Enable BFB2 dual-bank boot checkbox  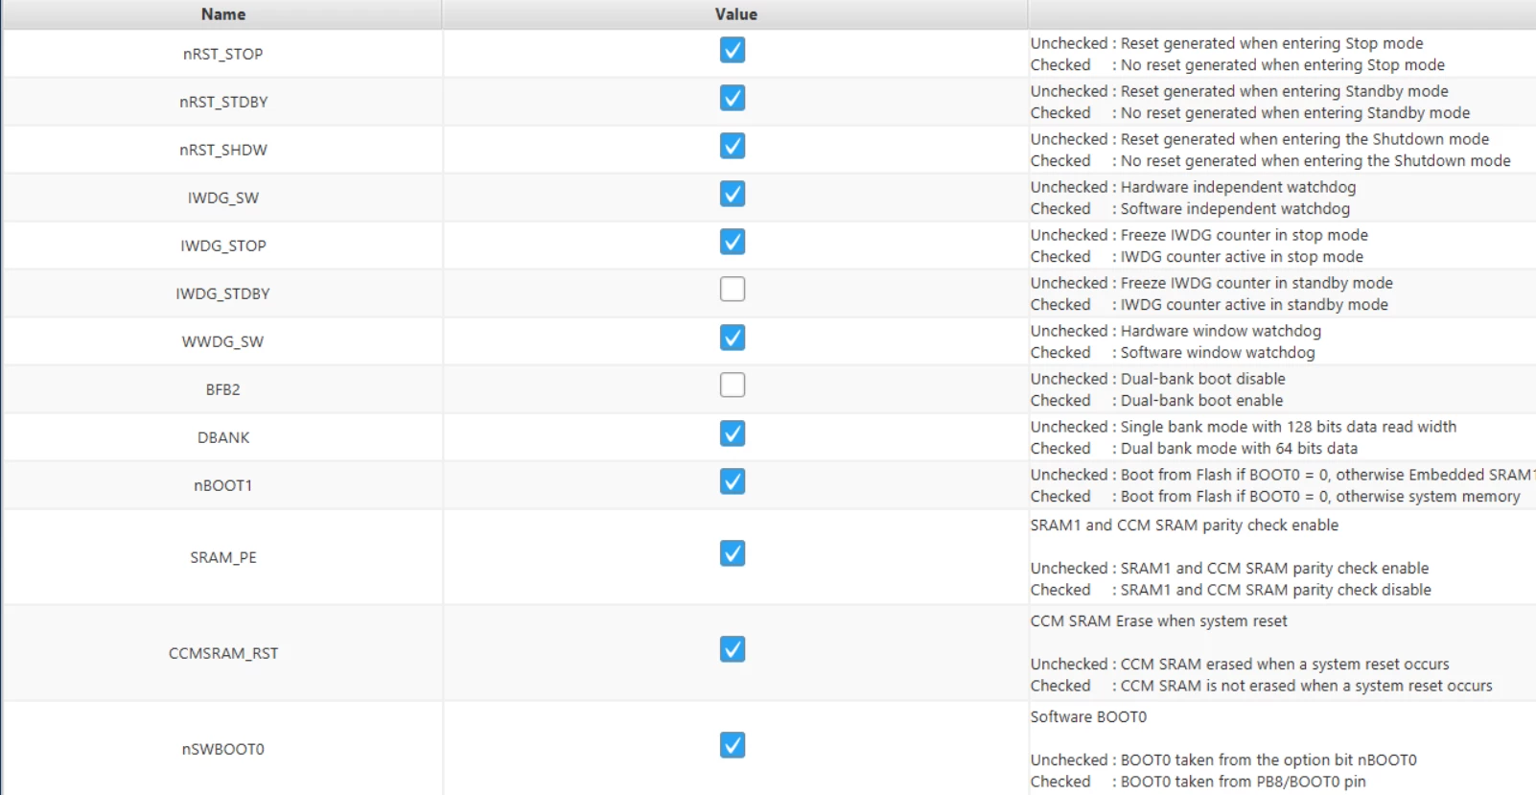tap(733, 385)
